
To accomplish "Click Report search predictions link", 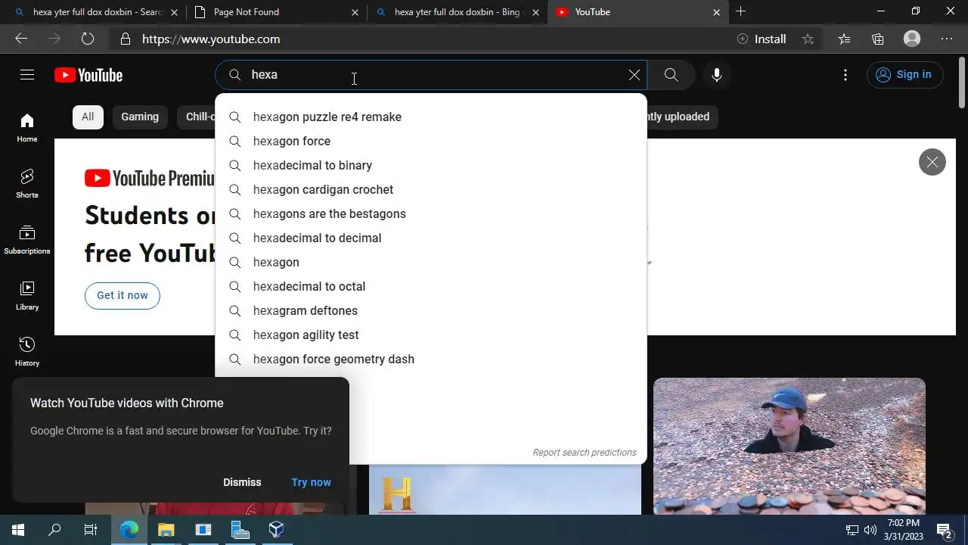I will (x=585, y=453).
